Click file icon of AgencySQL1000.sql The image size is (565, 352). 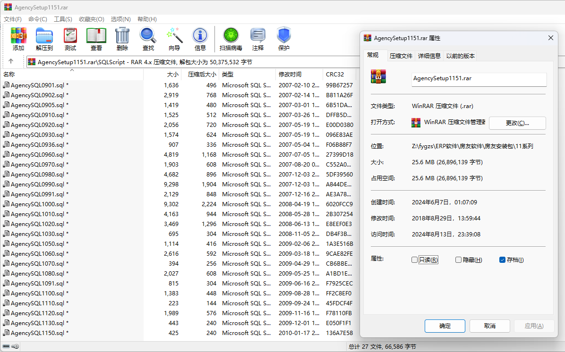click(6, 204)
